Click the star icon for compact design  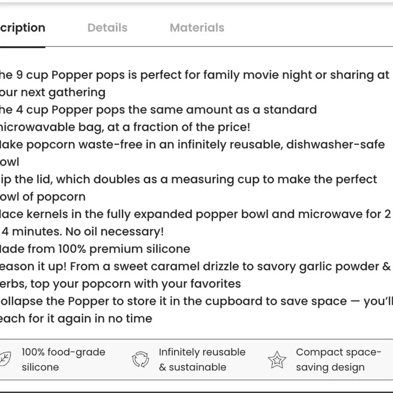click(x=277, y=360)
